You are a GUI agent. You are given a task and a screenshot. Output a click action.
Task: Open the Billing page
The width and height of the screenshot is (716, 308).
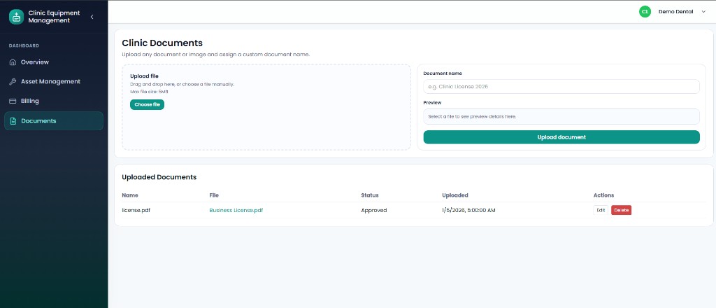point(54,101)
